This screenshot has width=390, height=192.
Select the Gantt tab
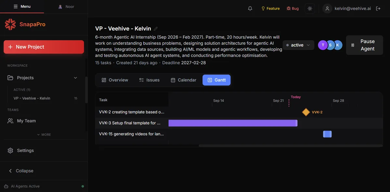[x=216, y=80]
